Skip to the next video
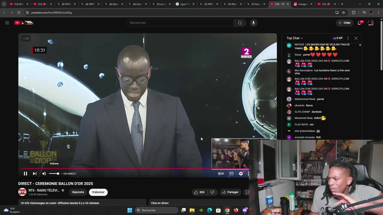The width and height of the screenshot is (383, 215). 34,173
